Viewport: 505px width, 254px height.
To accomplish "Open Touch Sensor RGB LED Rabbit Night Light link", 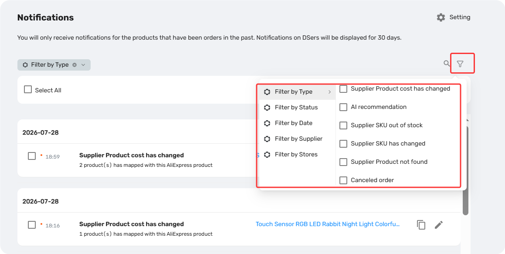I will click(x=328, y=224).
